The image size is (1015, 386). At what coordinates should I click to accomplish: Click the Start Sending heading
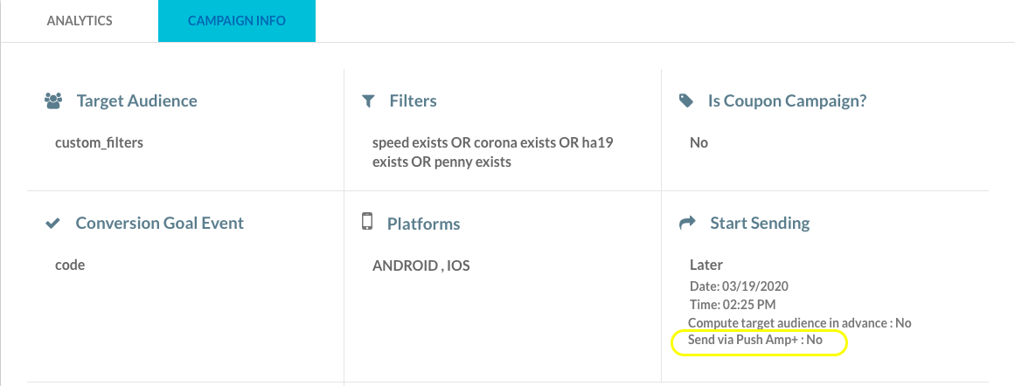click(x=760, y=223)
